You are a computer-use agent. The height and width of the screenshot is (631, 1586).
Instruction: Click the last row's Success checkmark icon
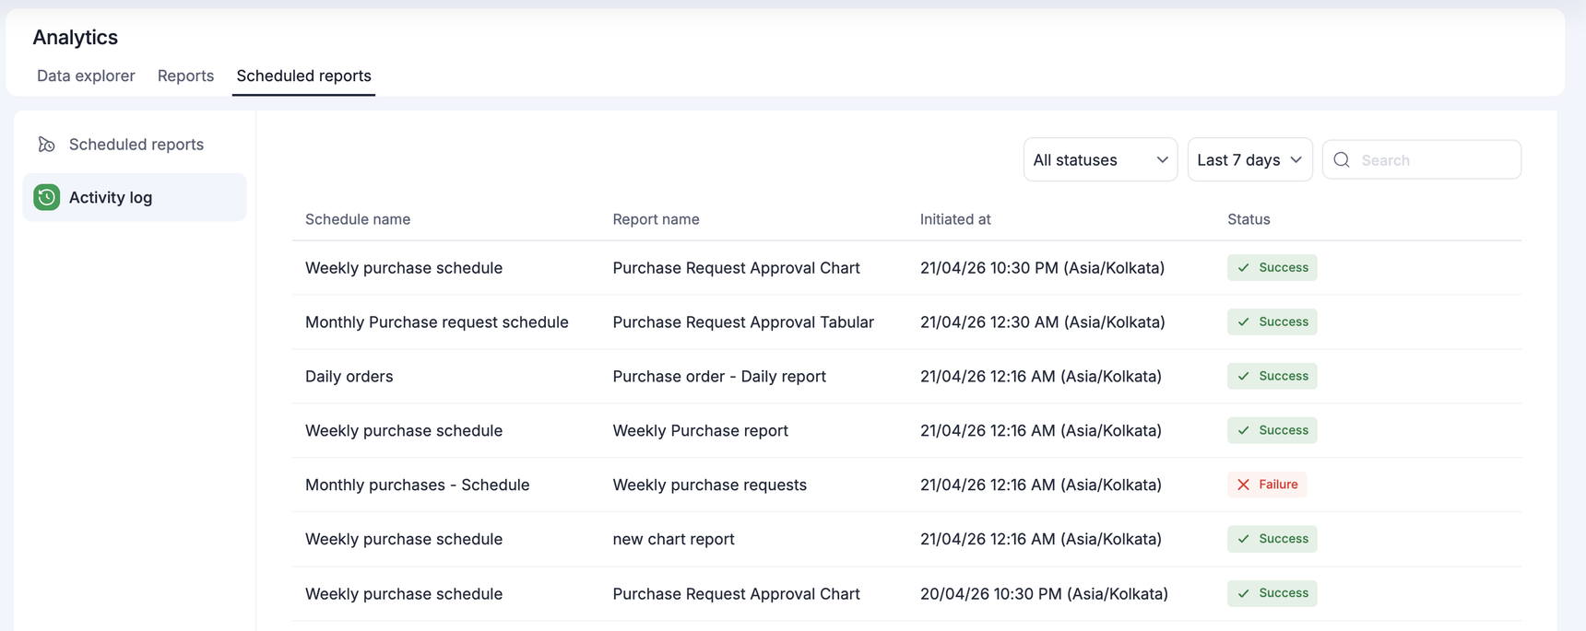point(1243,593)
